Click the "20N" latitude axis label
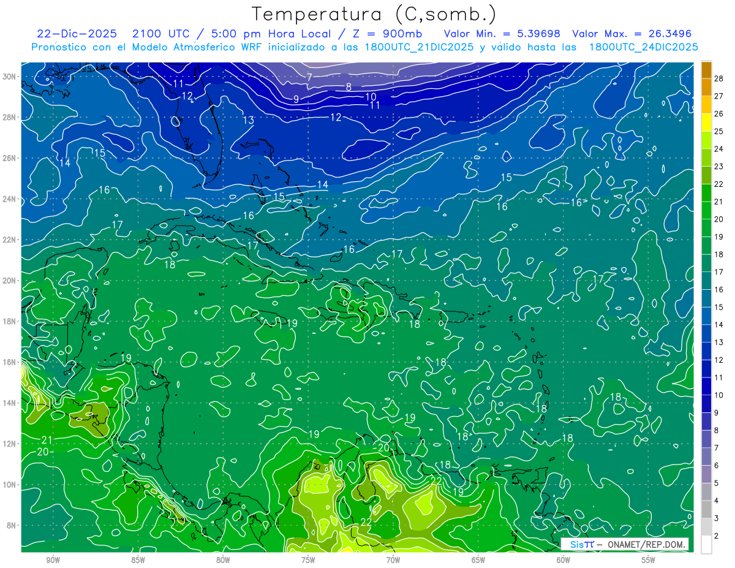Image resolution: width=735 pixels, height=568 pixels. [x=10, y=280]
